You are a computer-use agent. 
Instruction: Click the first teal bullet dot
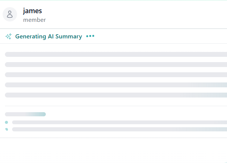click(x=6, y=122)
